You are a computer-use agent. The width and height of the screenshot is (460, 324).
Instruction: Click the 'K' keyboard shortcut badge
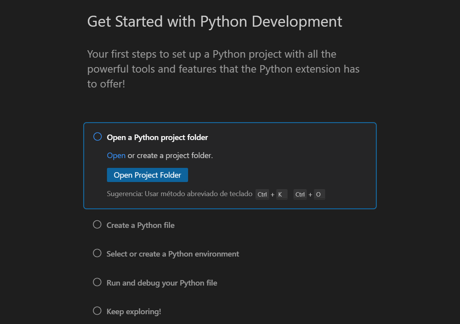[280, 195]
